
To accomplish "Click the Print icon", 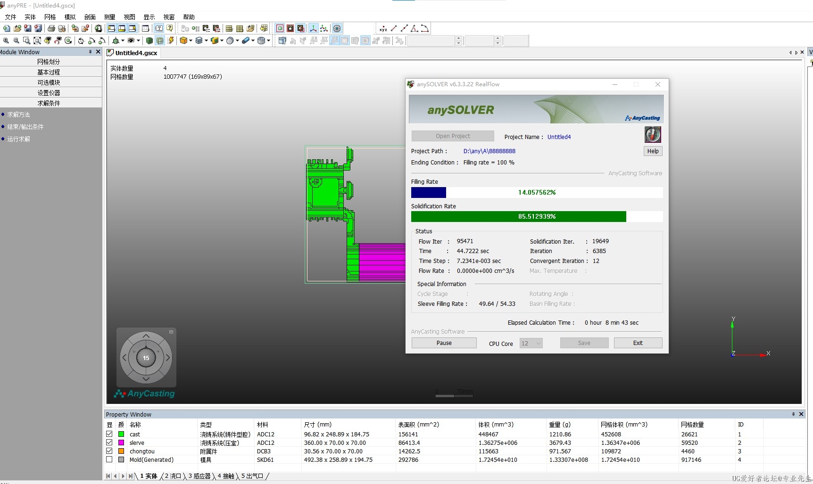I will click(51, 28).
